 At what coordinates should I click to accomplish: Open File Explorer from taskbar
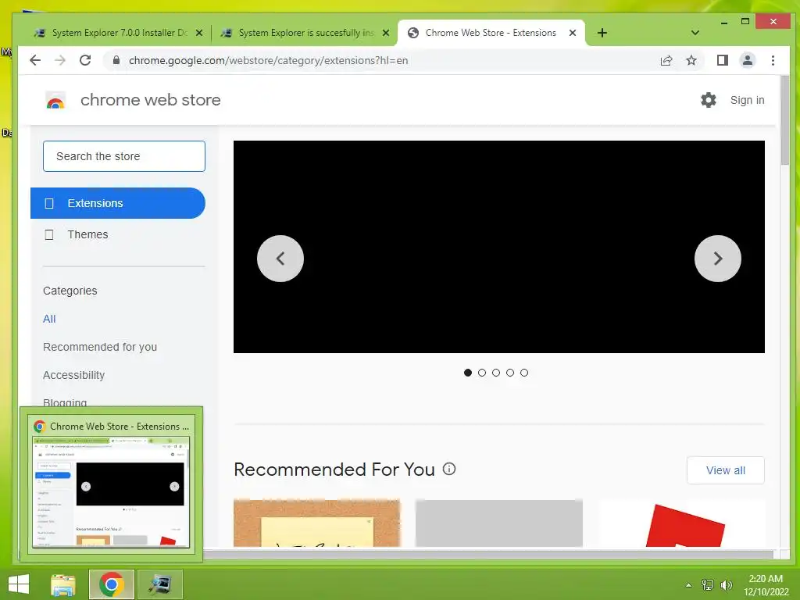click(x=63, y=584)
